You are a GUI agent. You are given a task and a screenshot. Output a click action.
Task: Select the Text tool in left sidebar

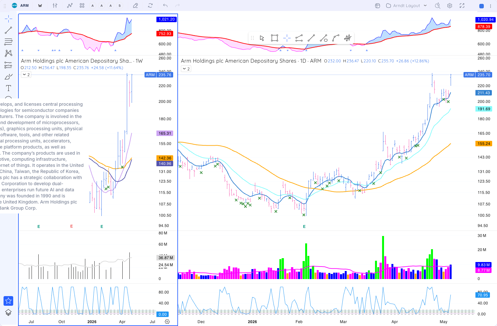pos(8,88)
